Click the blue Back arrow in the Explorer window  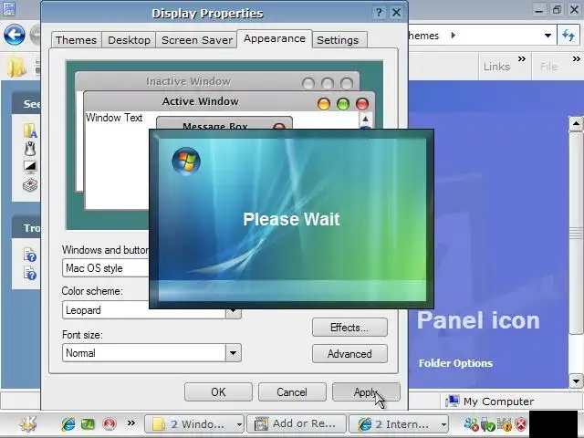click(x=15, y=36)
